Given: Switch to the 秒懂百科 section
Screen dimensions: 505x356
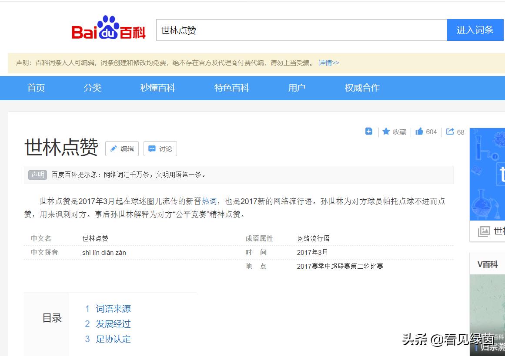Looking at the screenshot, I should 157,88.
